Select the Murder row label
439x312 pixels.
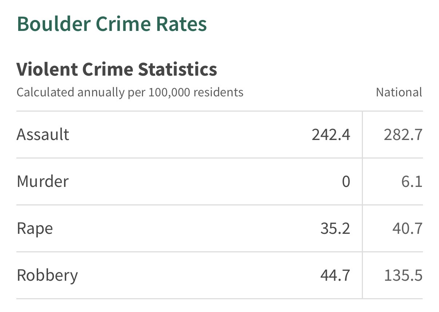click(x=43, y=181)
